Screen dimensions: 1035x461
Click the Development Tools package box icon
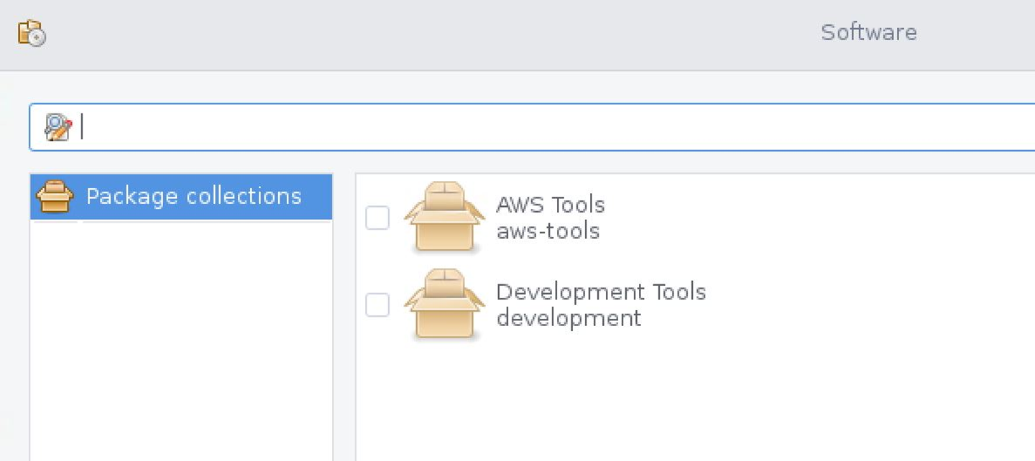444,304
